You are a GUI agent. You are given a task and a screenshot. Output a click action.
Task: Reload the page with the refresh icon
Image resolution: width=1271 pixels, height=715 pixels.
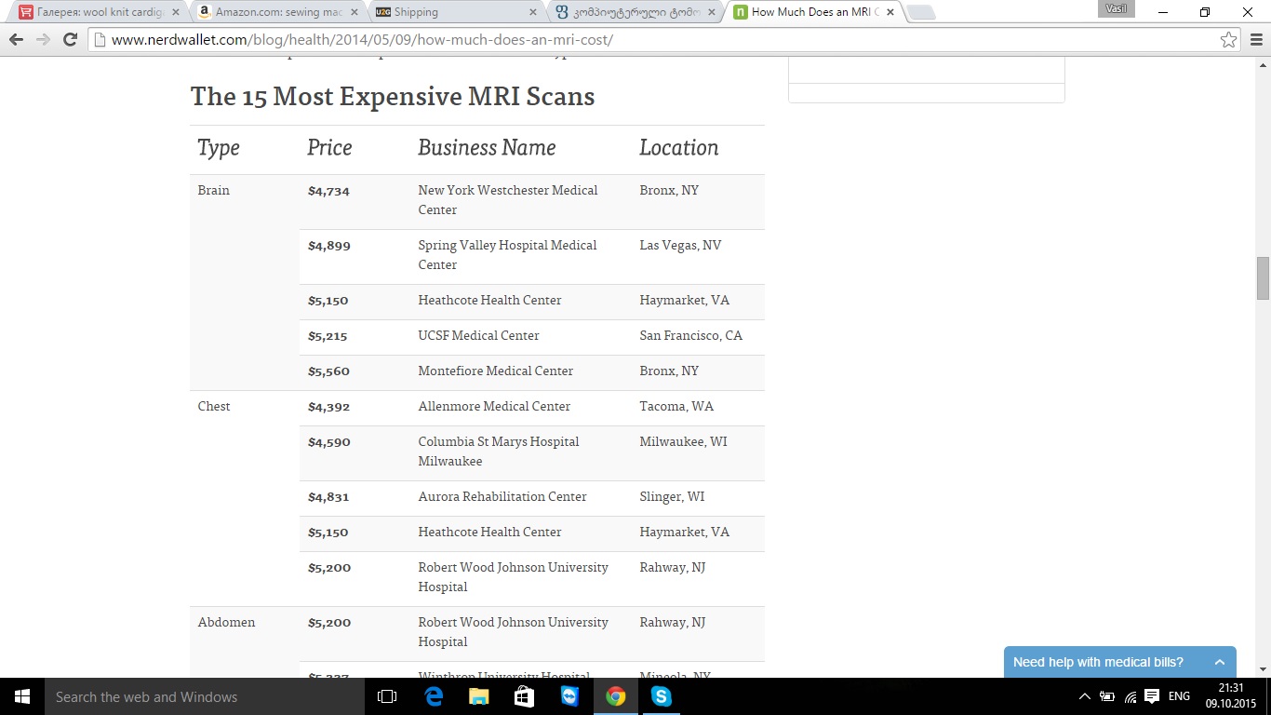pos(70,40)
